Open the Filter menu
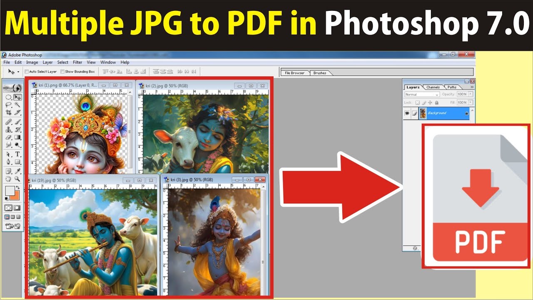The width and height of the screenshot is (533, 300). 77,62
